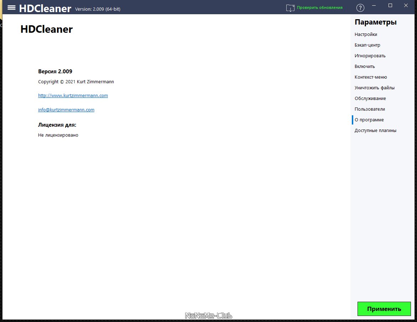Go to the Игнорировать section

tap(370, 56)
